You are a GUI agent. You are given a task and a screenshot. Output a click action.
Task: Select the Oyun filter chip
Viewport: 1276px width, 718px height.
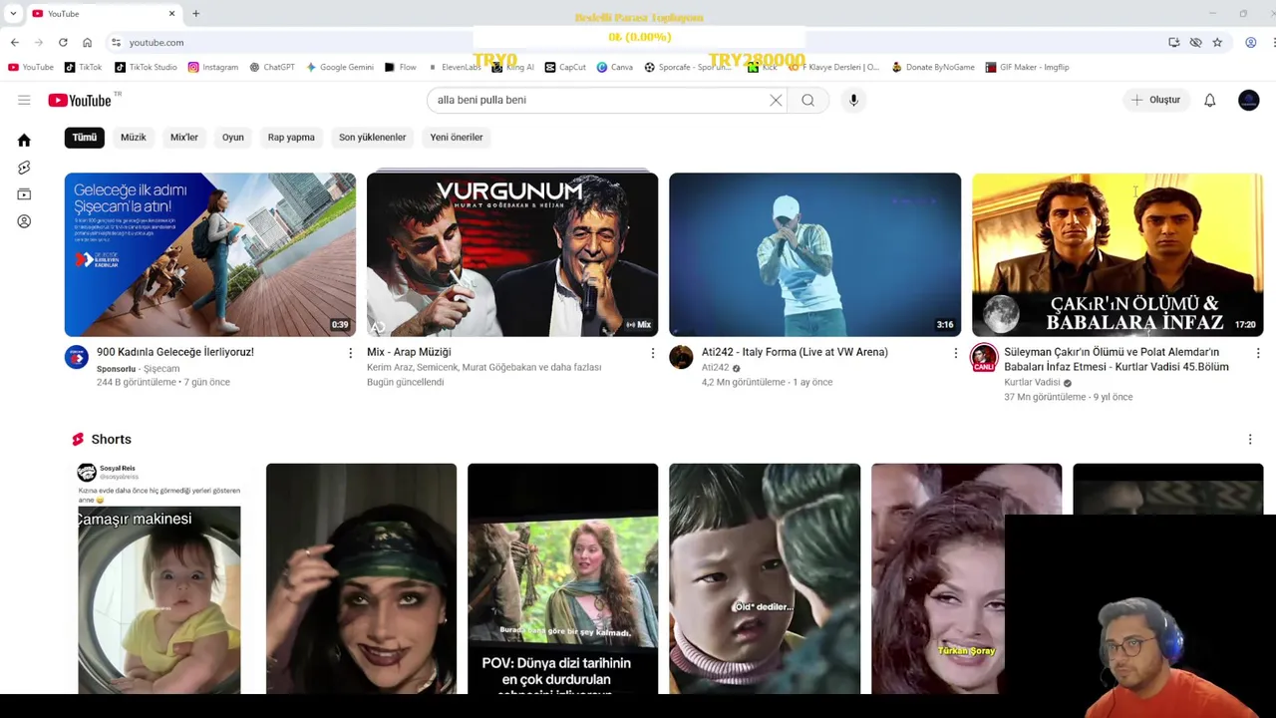click(232, 137)
